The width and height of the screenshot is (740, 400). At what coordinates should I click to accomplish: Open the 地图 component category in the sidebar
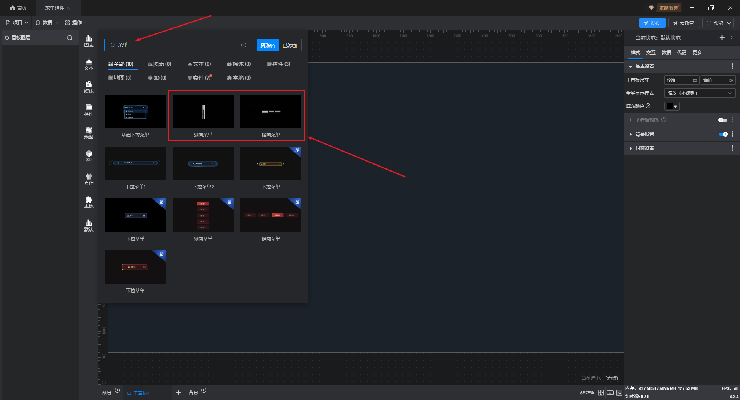click(89, 133)
